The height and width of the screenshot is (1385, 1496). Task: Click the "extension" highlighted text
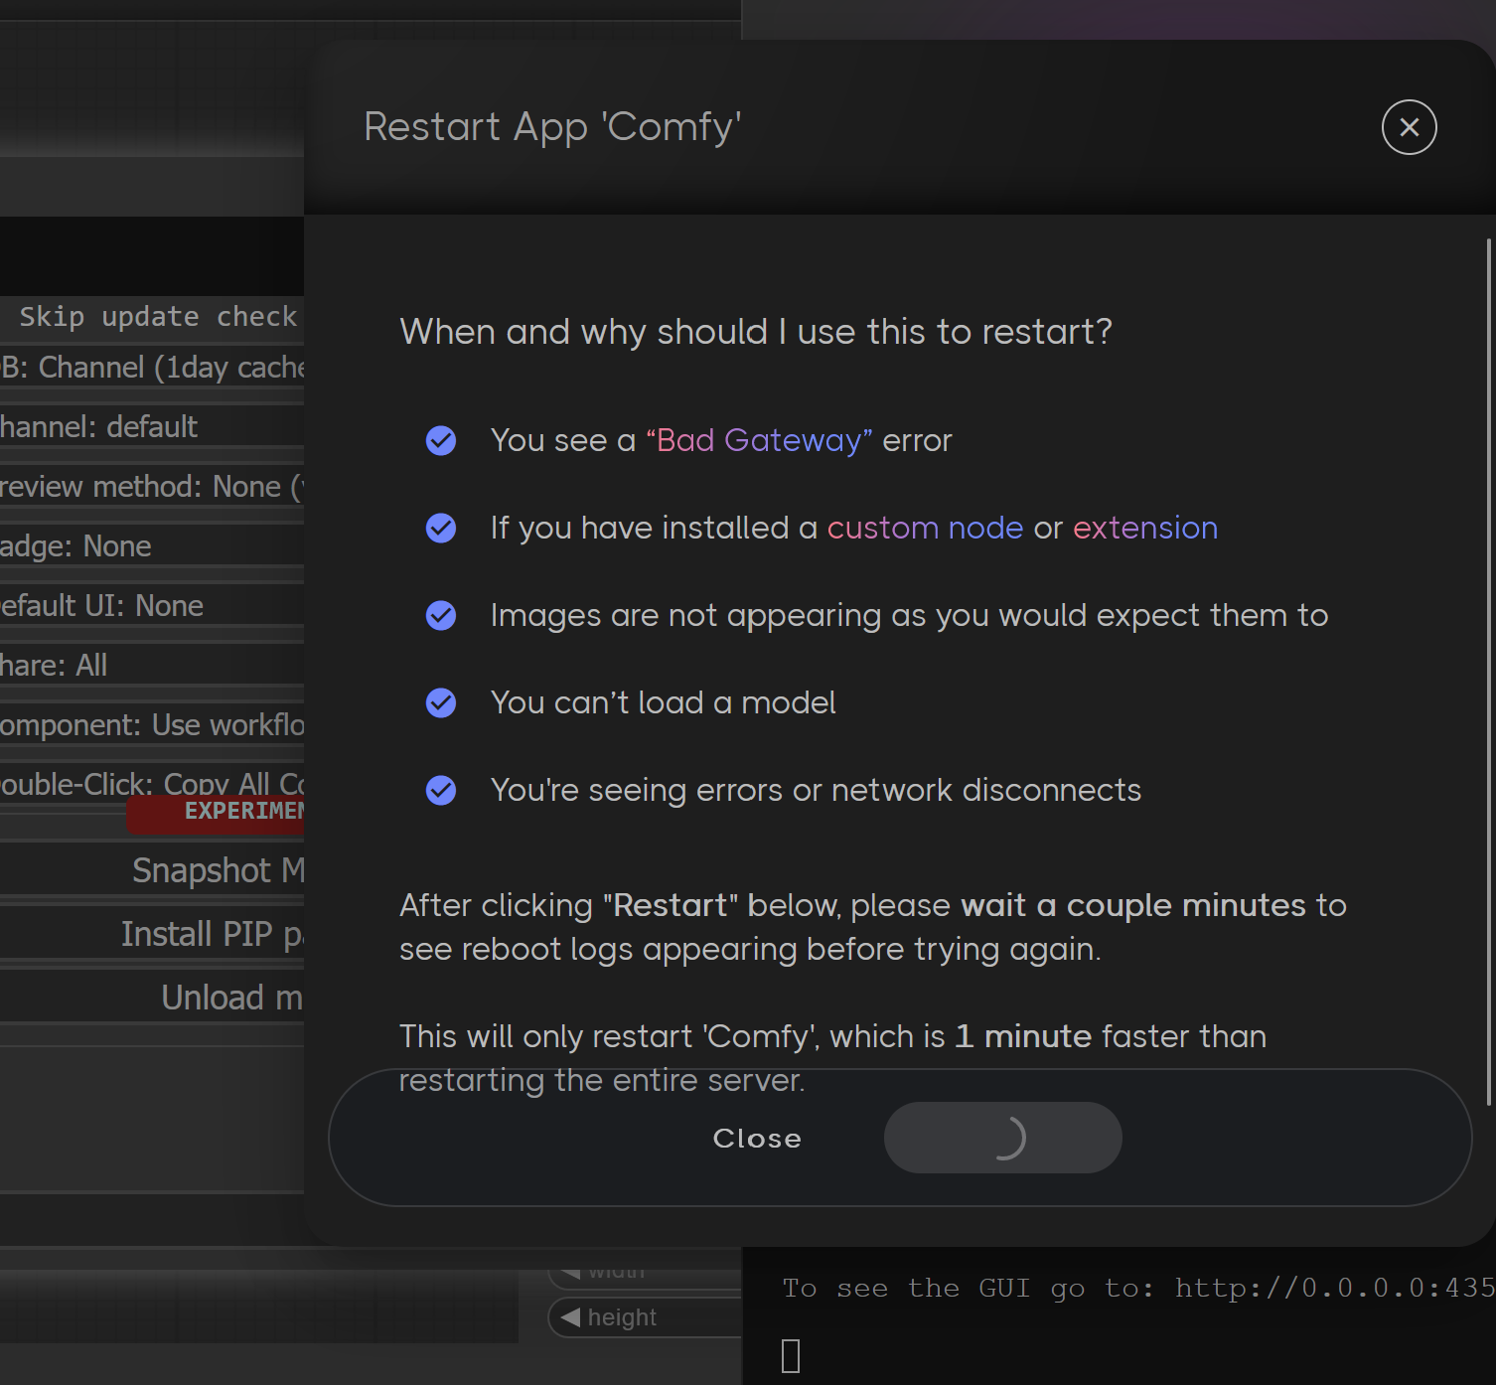(x=1145, y=528)
